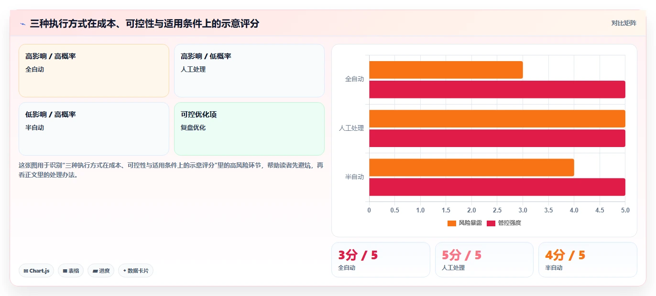The width and height of the screenshot is (656, 296).
Task: Select the 低影响 / 高概率 card
Action: tap(94, 129)
